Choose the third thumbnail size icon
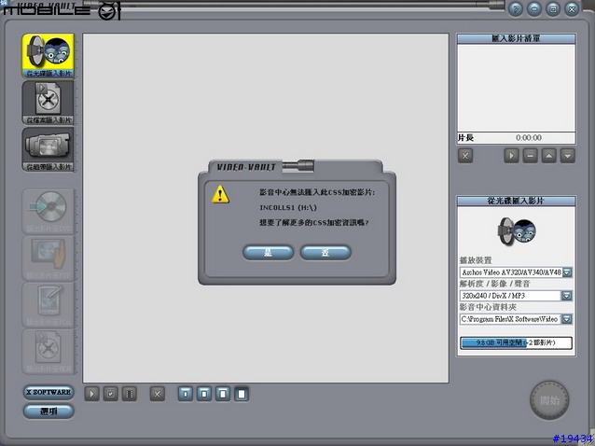595x446 pixels. (x=223, y=394)
